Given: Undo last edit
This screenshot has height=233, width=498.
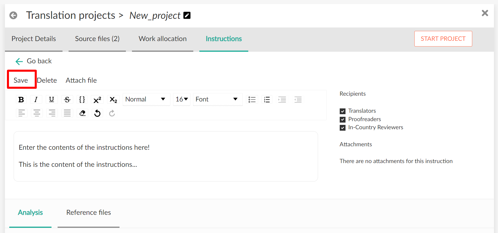Looking at the screenshot, I should point(98,113).
